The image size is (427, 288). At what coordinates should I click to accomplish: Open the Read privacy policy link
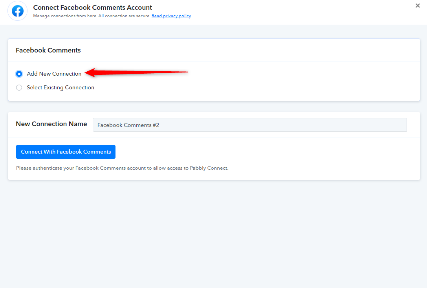coord(171,16)
